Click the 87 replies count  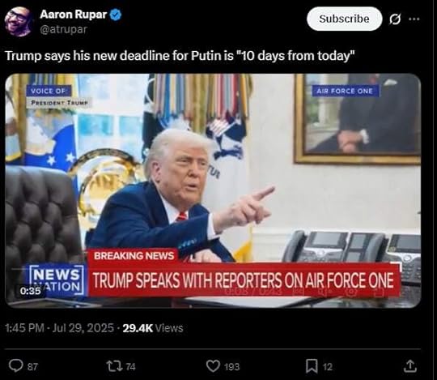(32, 366)
